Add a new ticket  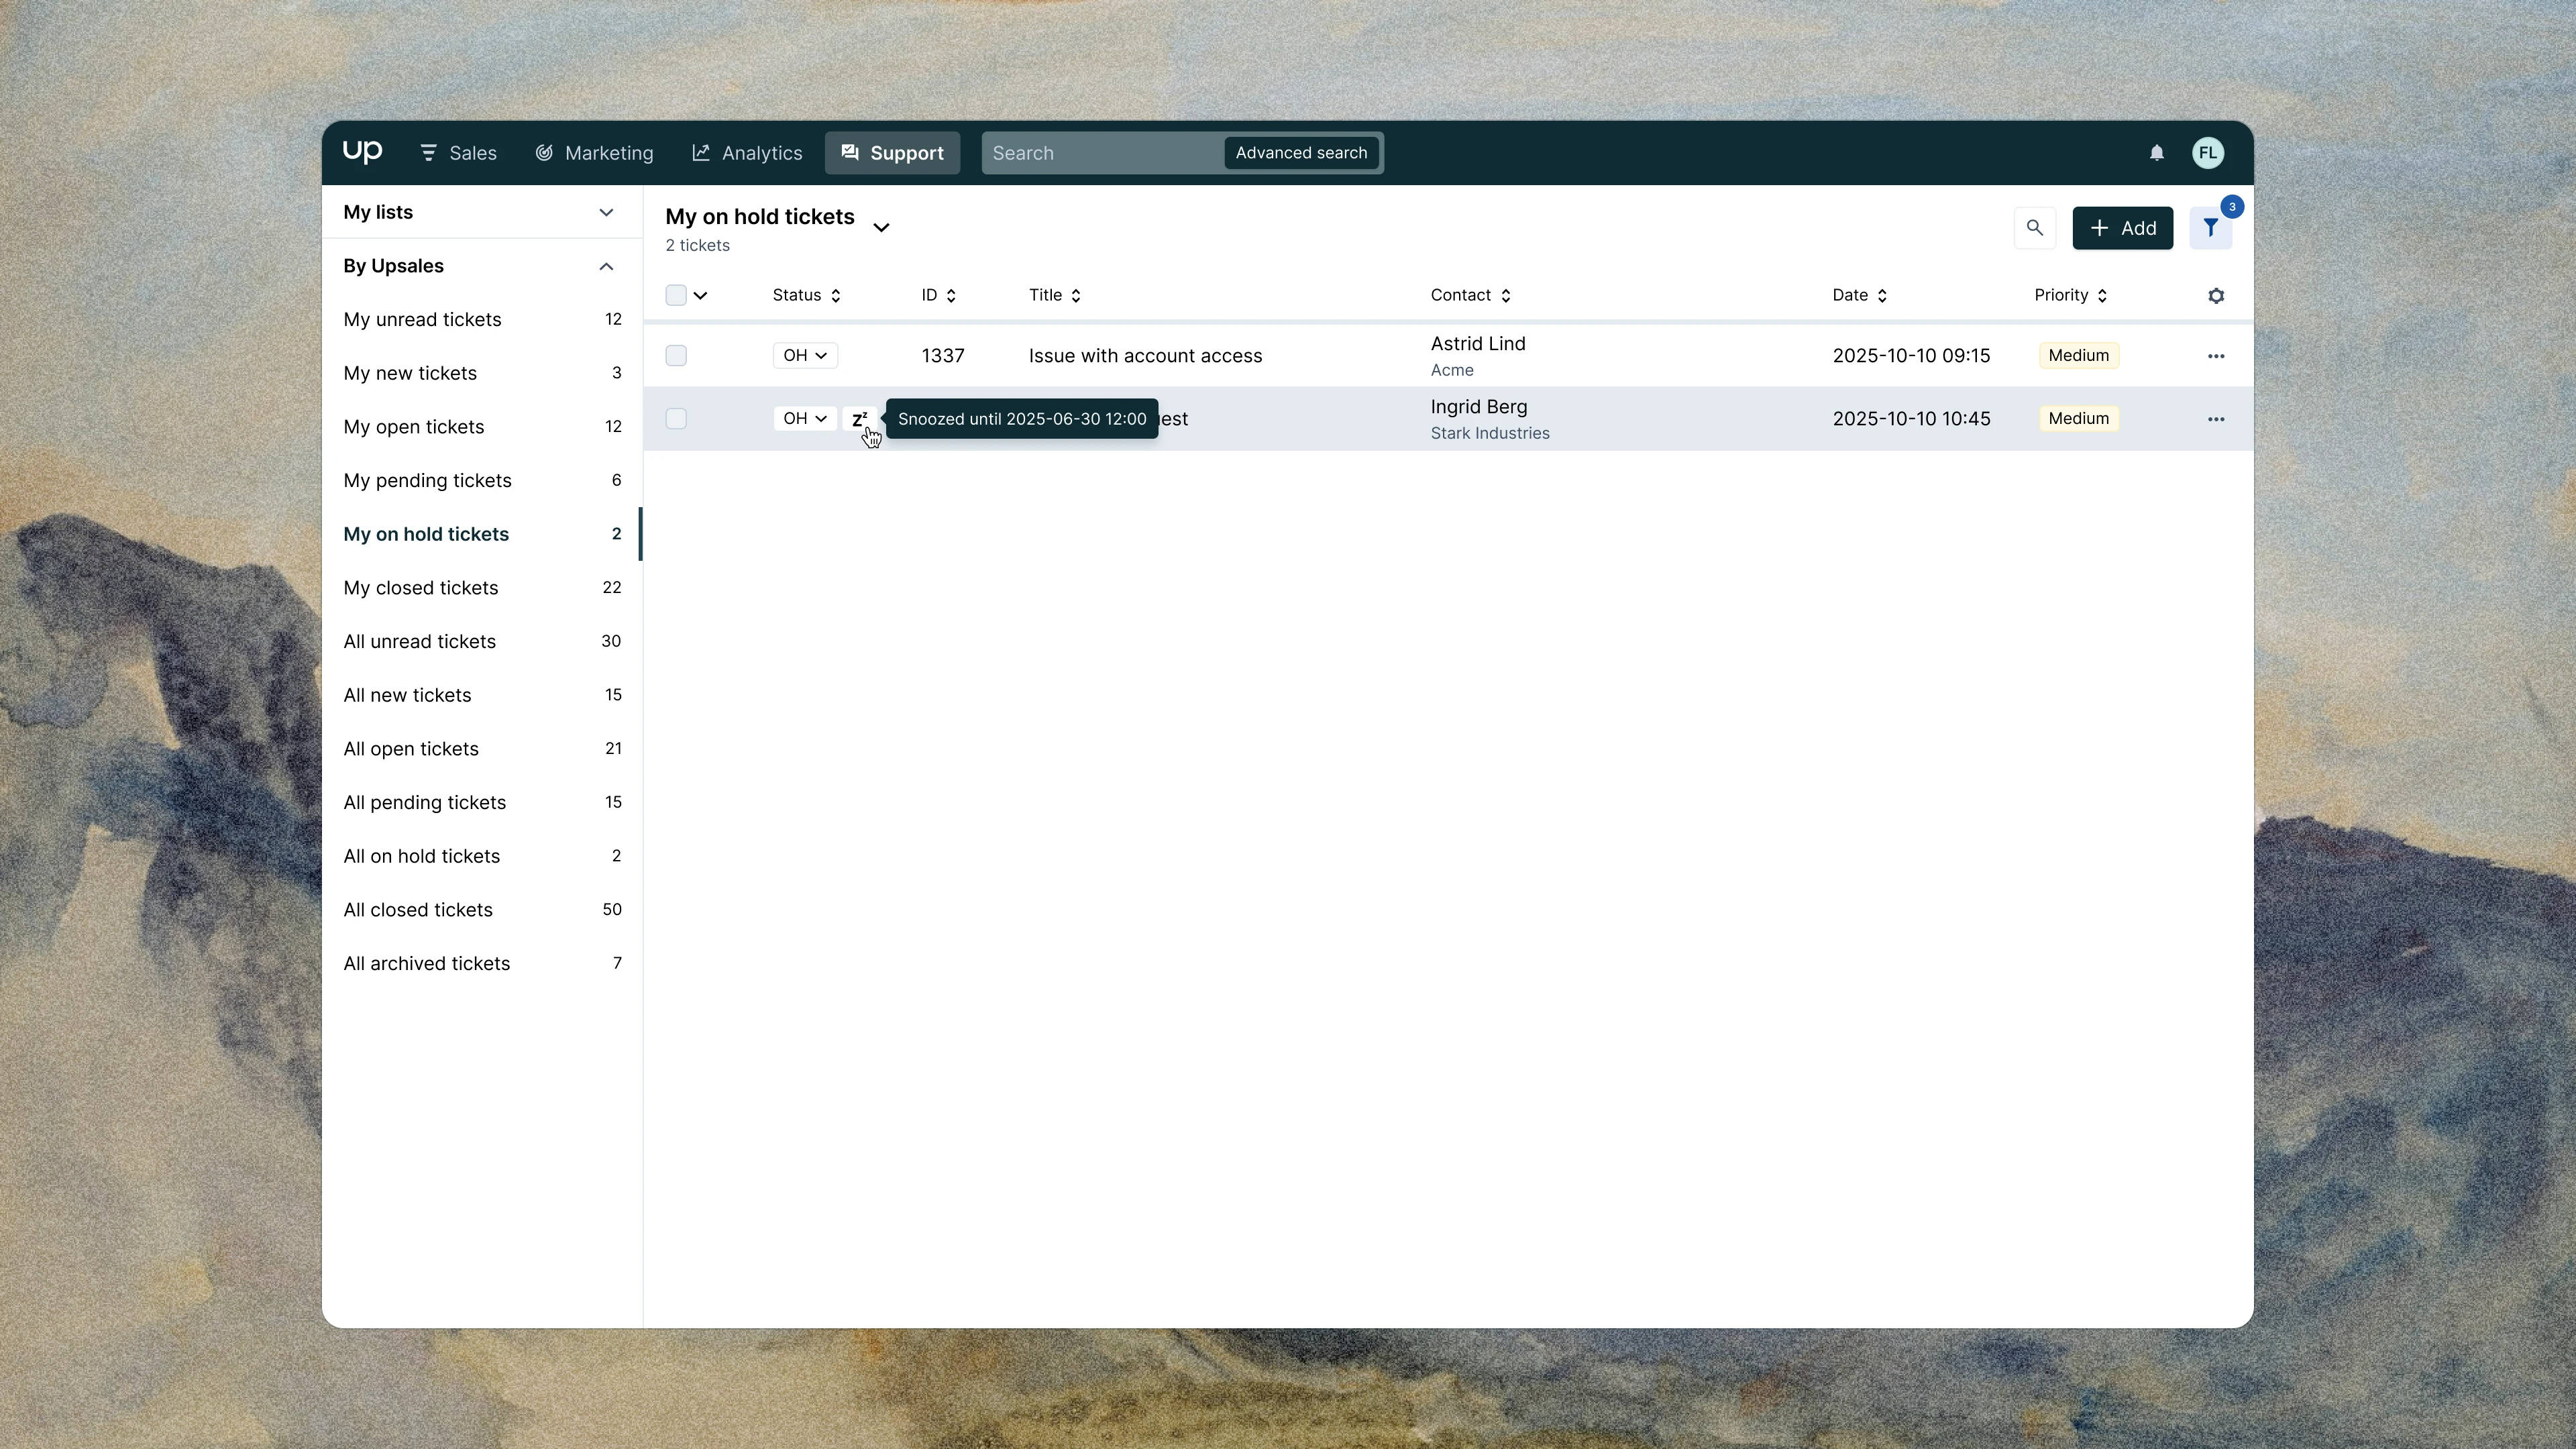point(2122,228)
